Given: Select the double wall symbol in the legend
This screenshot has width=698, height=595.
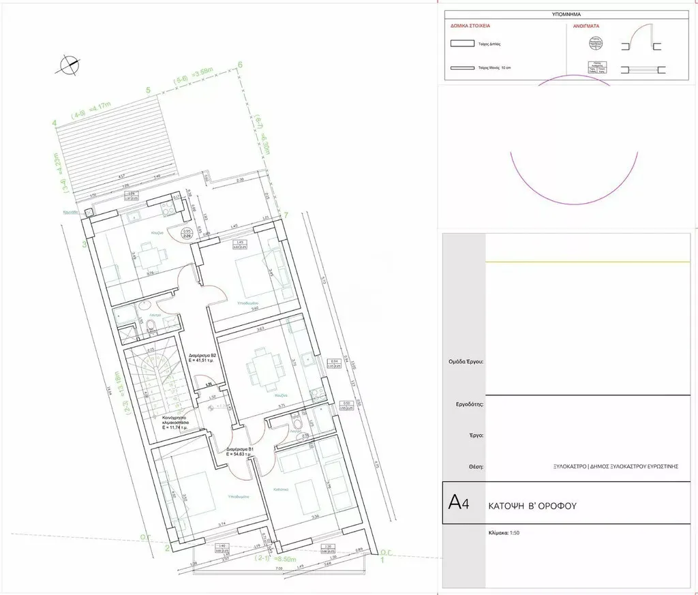Looking at the screenshot, I should coord(462,44).
